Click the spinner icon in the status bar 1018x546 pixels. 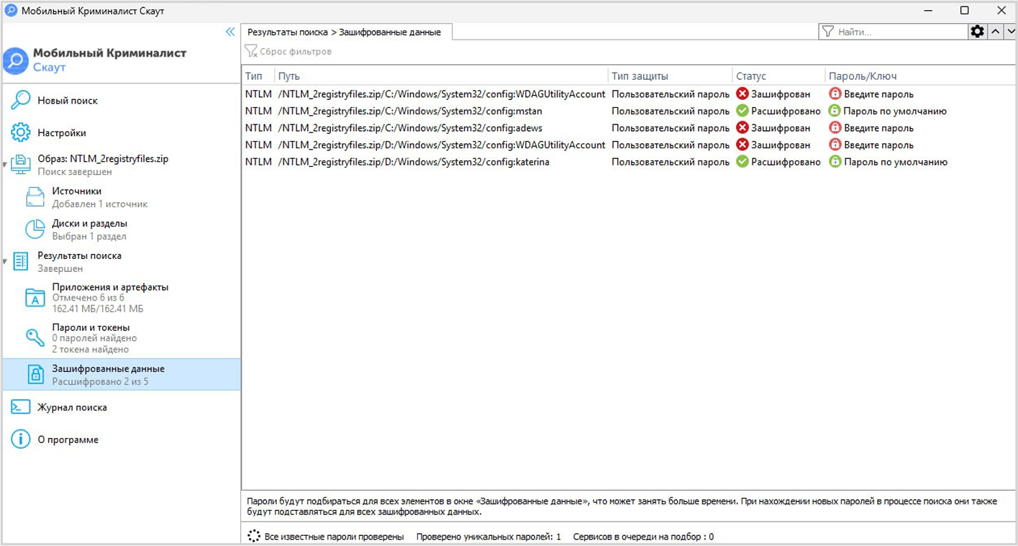[254, 536]
